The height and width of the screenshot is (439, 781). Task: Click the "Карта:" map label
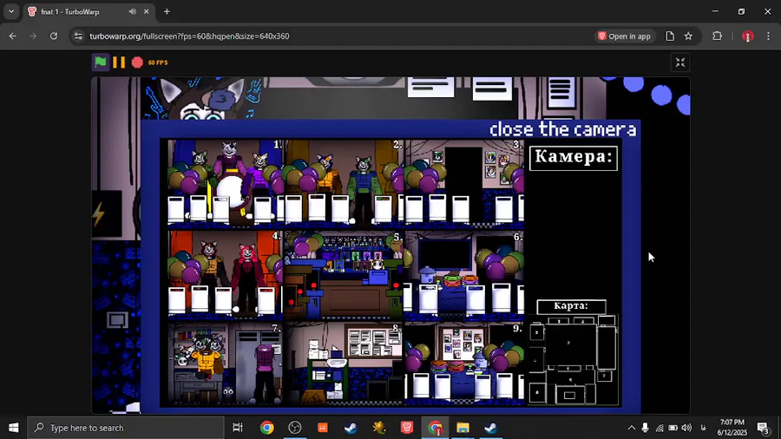pos(571,306)
